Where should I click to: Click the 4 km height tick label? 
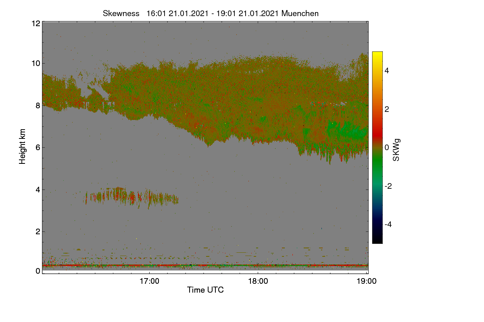tap(38, 189)
